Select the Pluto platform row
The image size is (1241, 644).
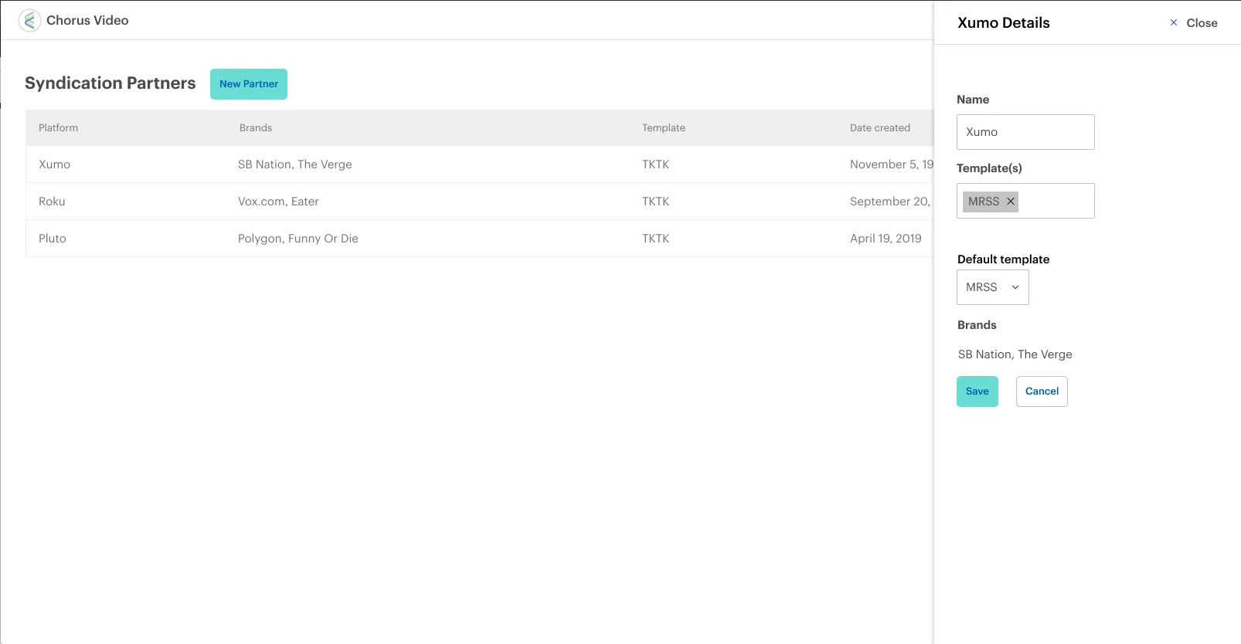pos(480,239)
